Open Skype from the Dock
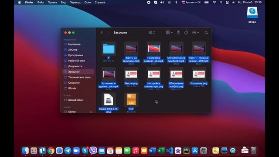The width and height of the screenshot is (279, 157). [85, 150]
